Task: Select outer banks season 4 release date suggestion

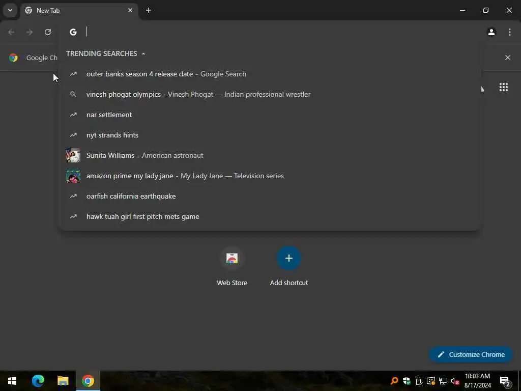Action: pyautogui.click(x=270, y=74)
